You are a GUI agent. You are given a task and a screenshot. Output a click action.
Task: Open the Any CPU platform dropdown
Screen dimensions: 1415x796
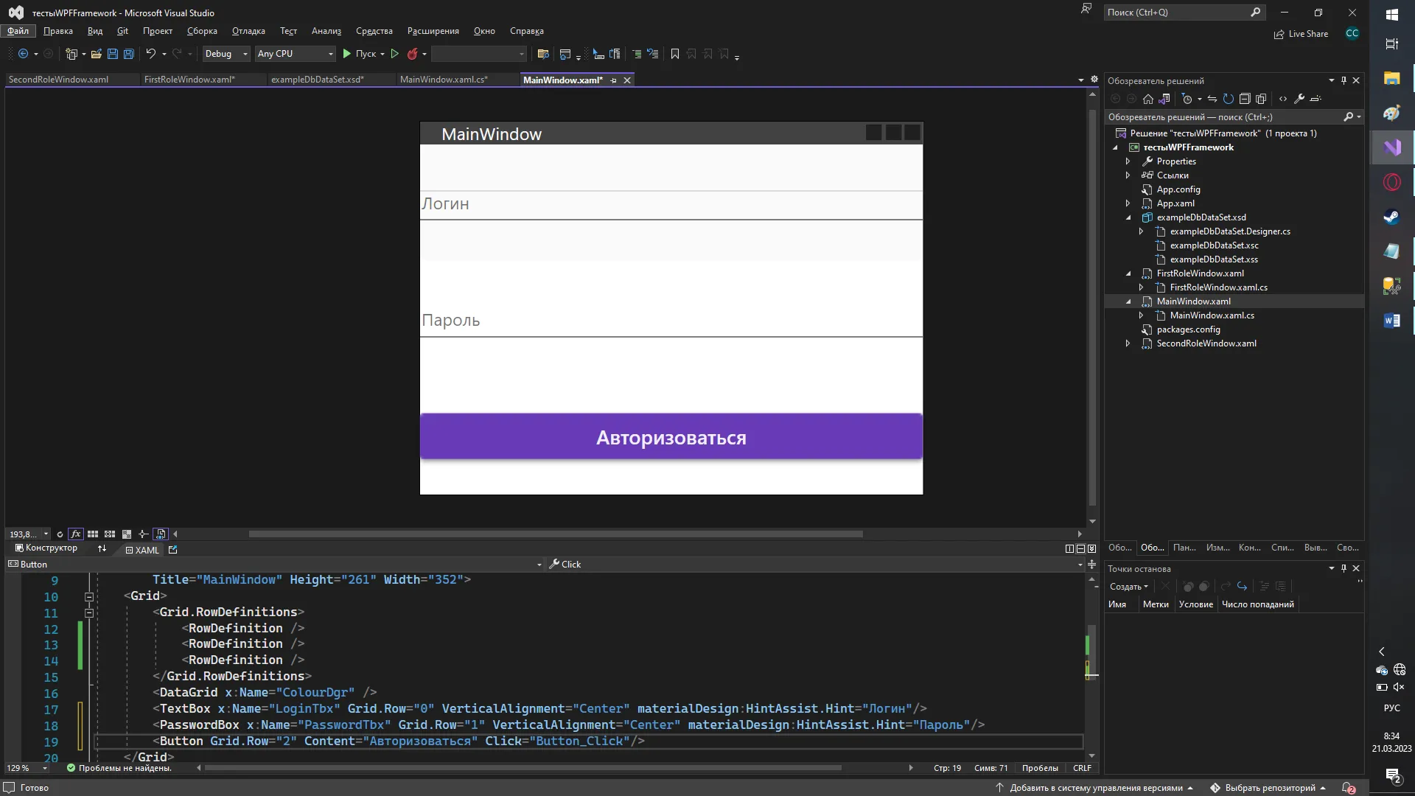point(296,54)
